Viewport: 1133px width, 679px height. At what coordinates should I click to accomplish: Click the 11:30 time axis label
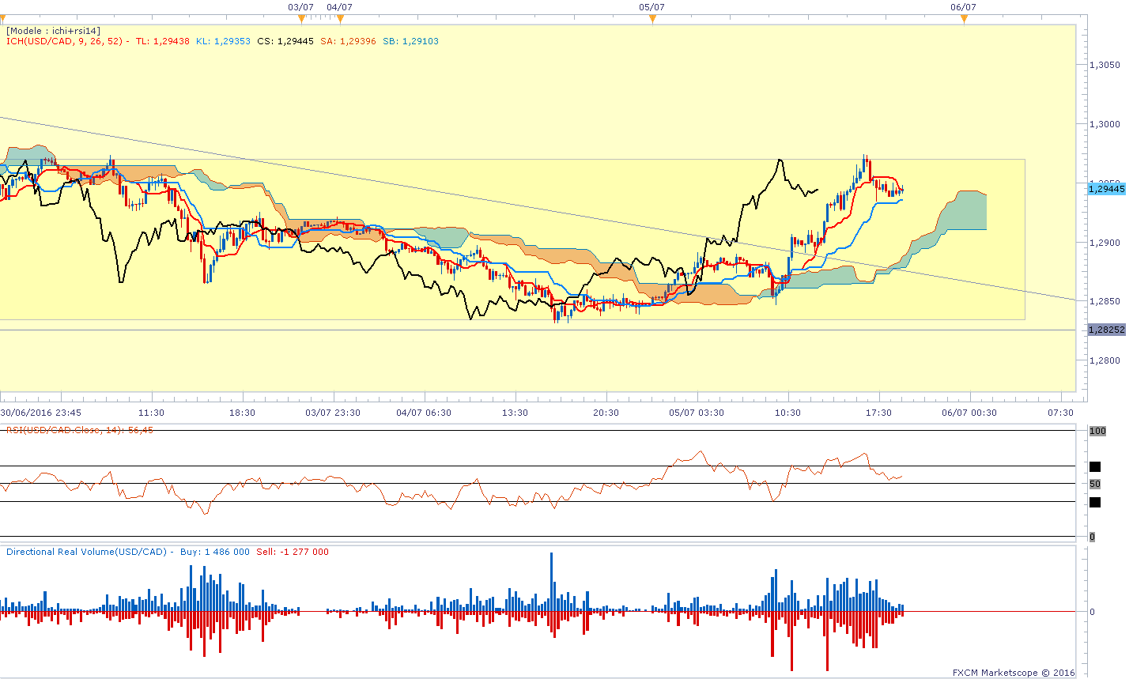pyautogui.click(x=151, y=413)
